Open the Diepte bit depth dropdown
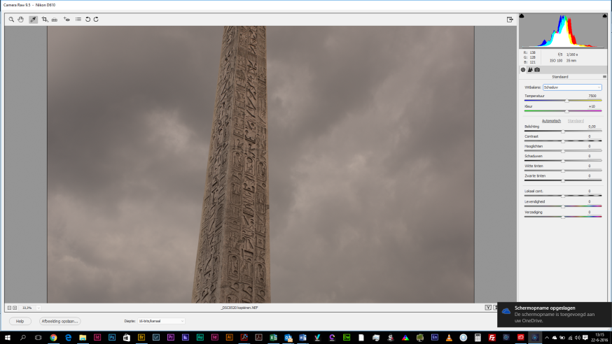The image size is (612, 344). coord(161,321)
